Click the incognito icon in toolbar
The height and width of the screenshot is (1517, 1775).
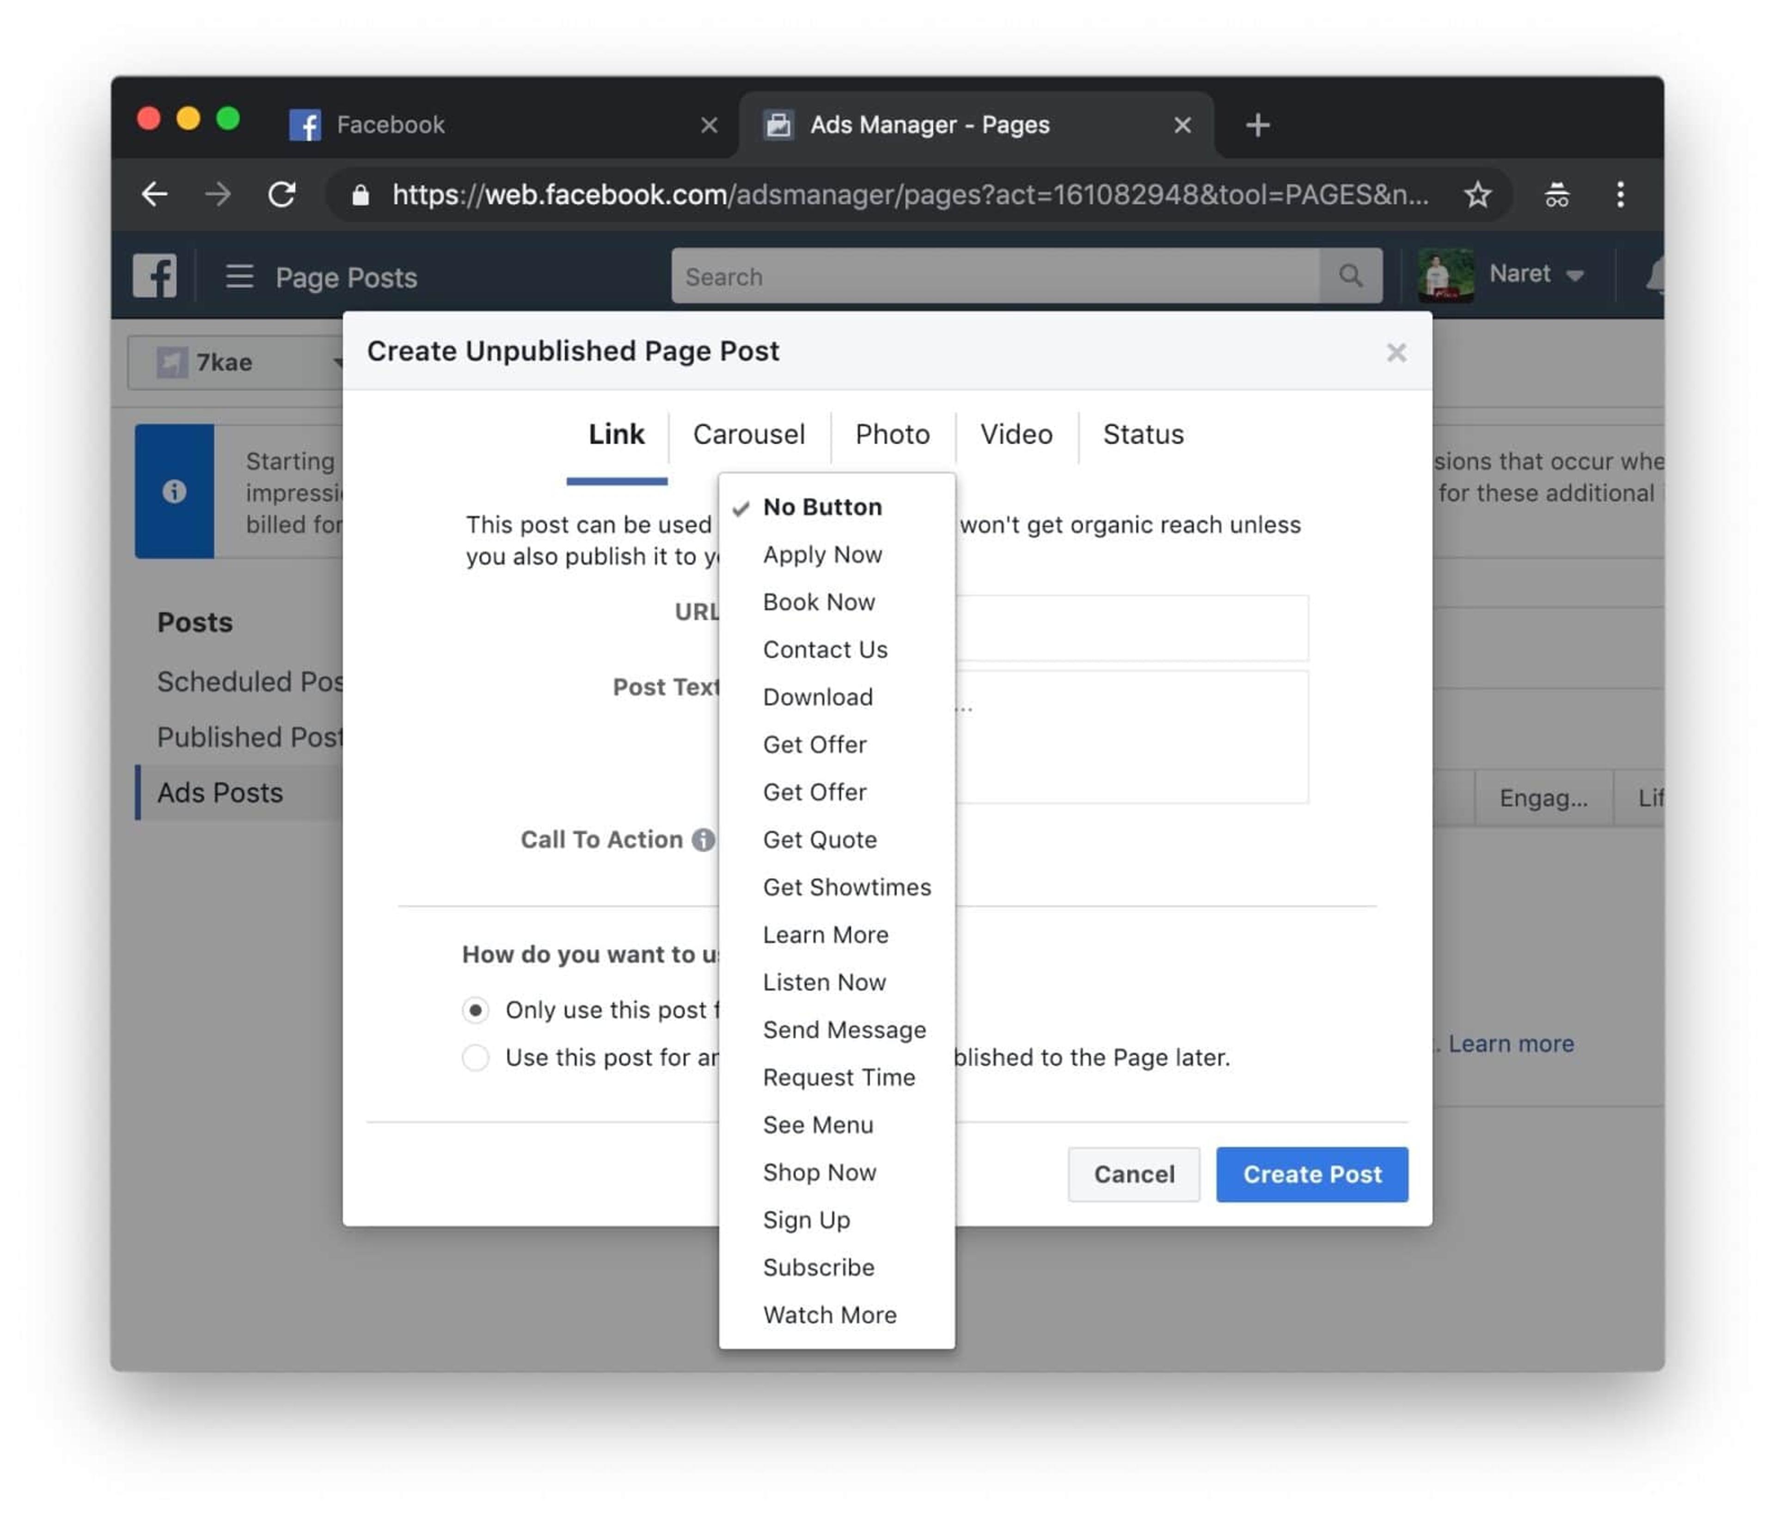[x=1556, y=195]
